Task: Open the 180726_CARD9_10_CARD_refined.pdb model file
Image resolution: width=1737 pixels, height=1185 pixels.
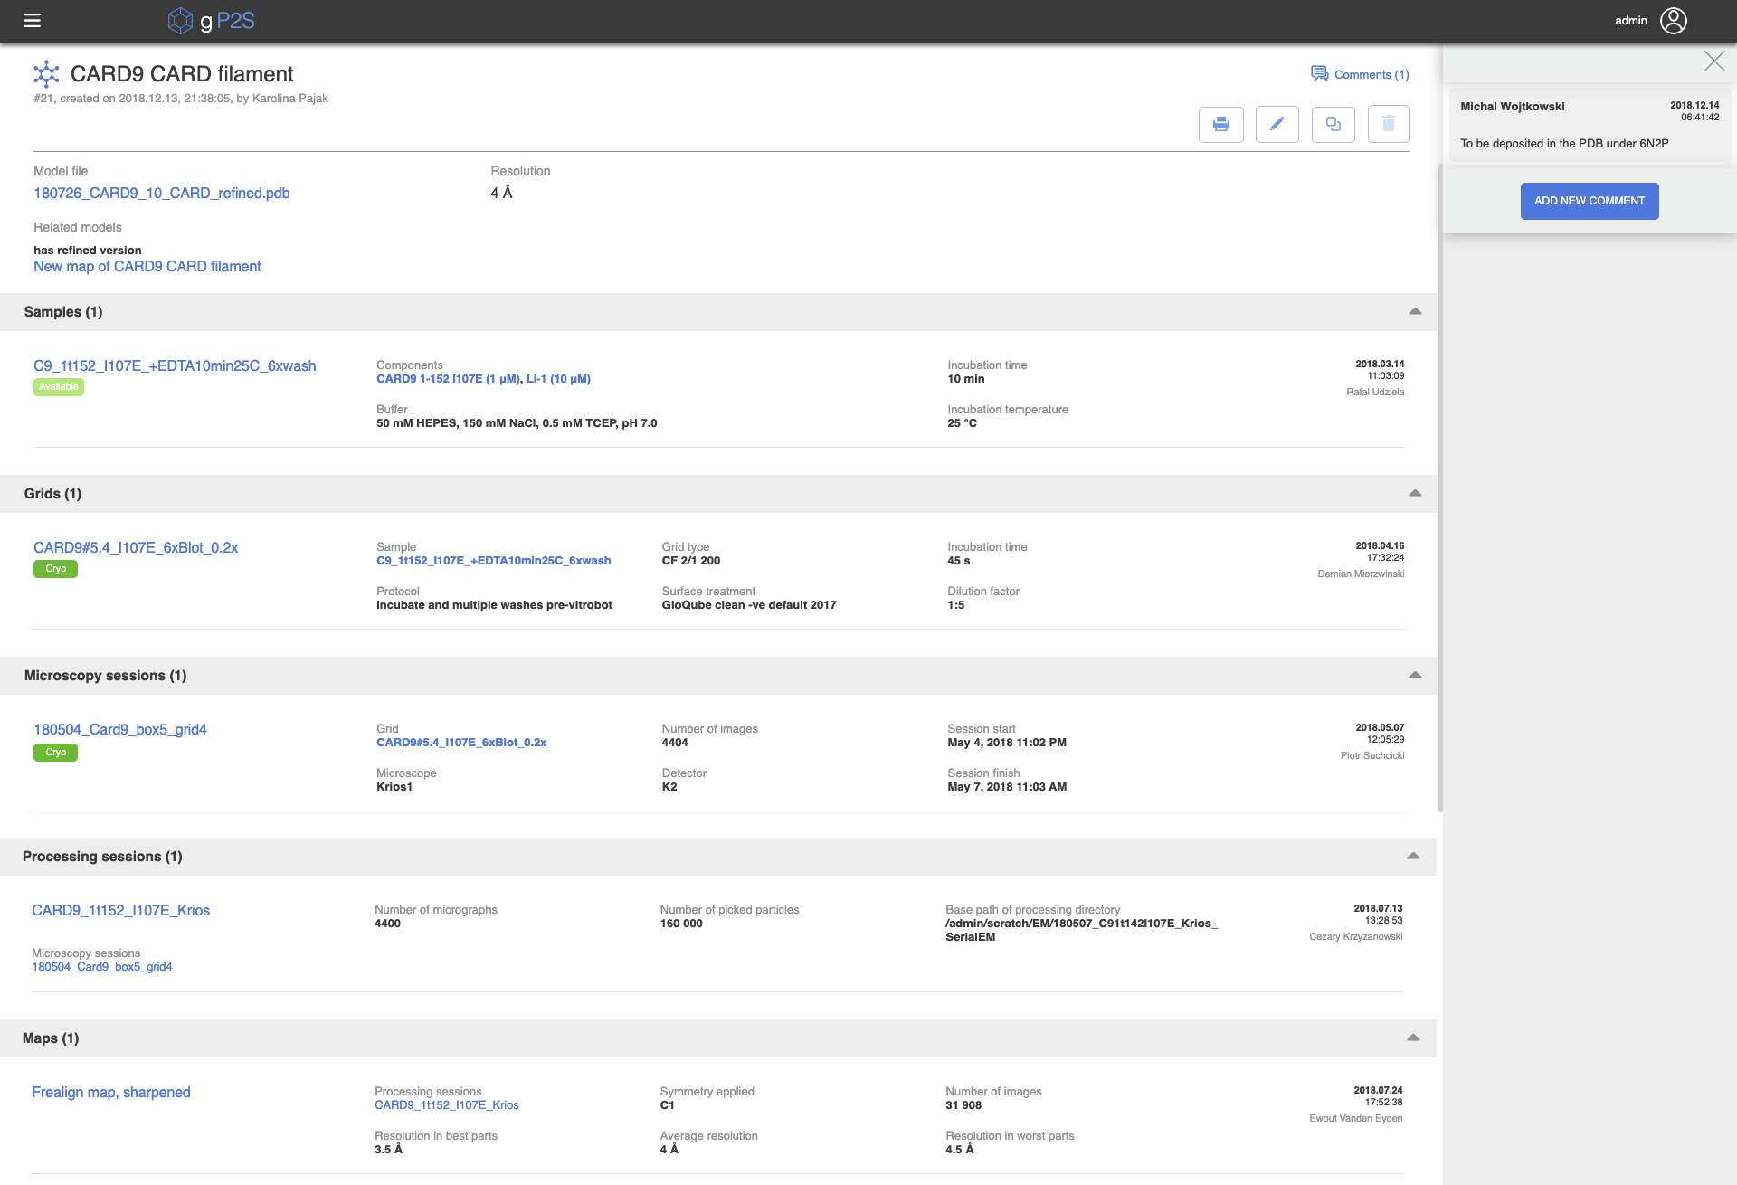Action: (161, 194)
